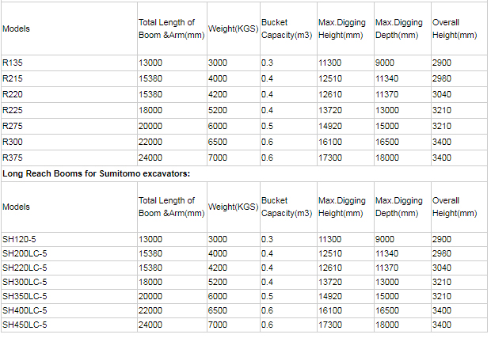Click SH200LC-5 weight value 4000
Screen dimensions: 491x361
pos(218,253)
